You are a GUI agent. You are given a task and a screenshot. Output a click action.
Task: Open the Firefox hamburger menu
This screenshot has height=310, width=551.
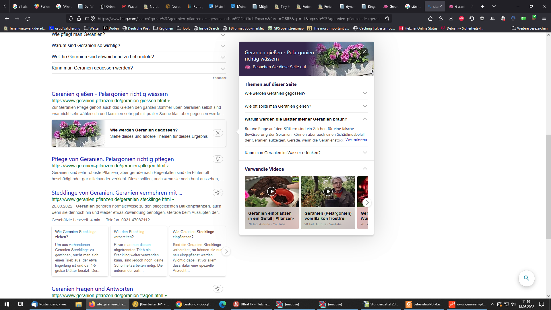pos(544,19)
